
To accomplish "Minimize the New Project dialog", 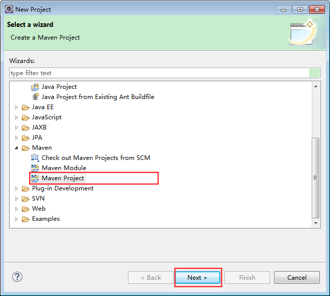I will 283,10.
